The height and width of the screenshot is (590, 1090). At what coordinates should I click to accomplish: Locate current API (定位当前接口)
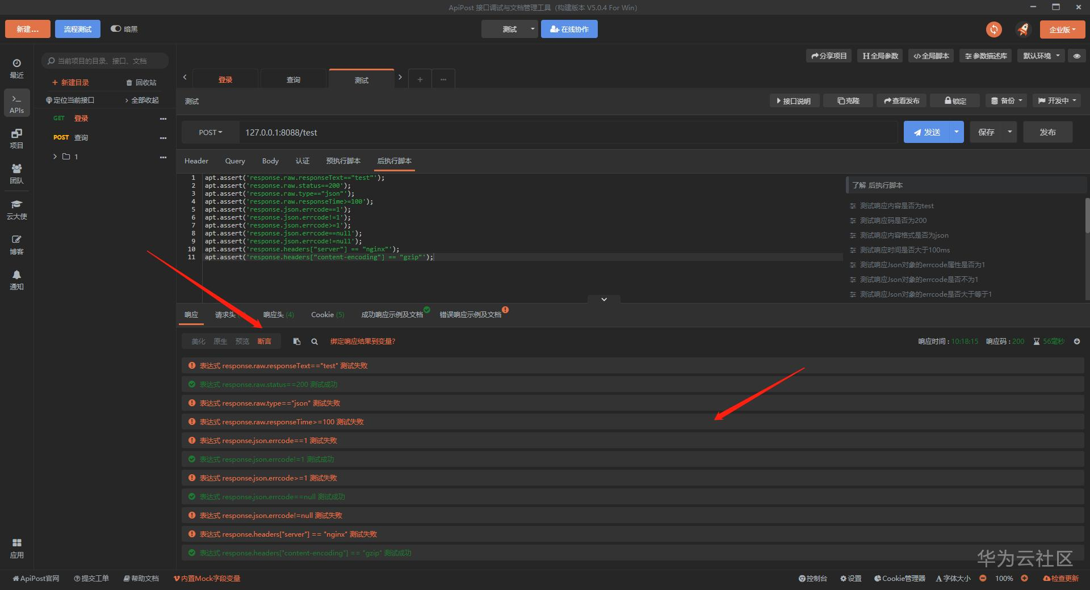point(70,100)
